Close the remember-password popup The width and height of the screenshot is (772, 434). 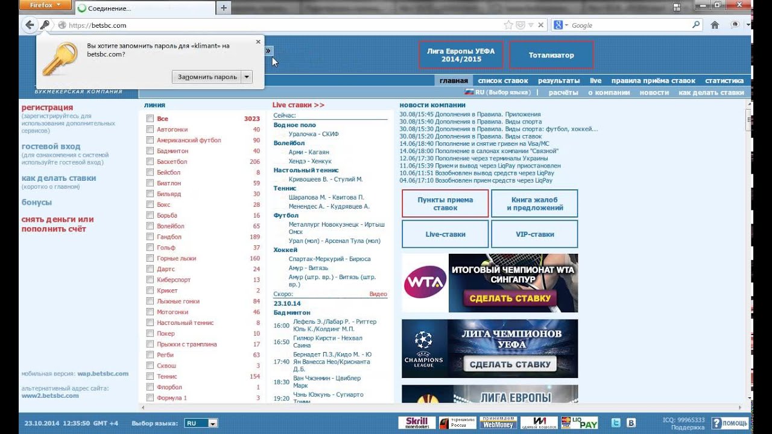[258, 42]
